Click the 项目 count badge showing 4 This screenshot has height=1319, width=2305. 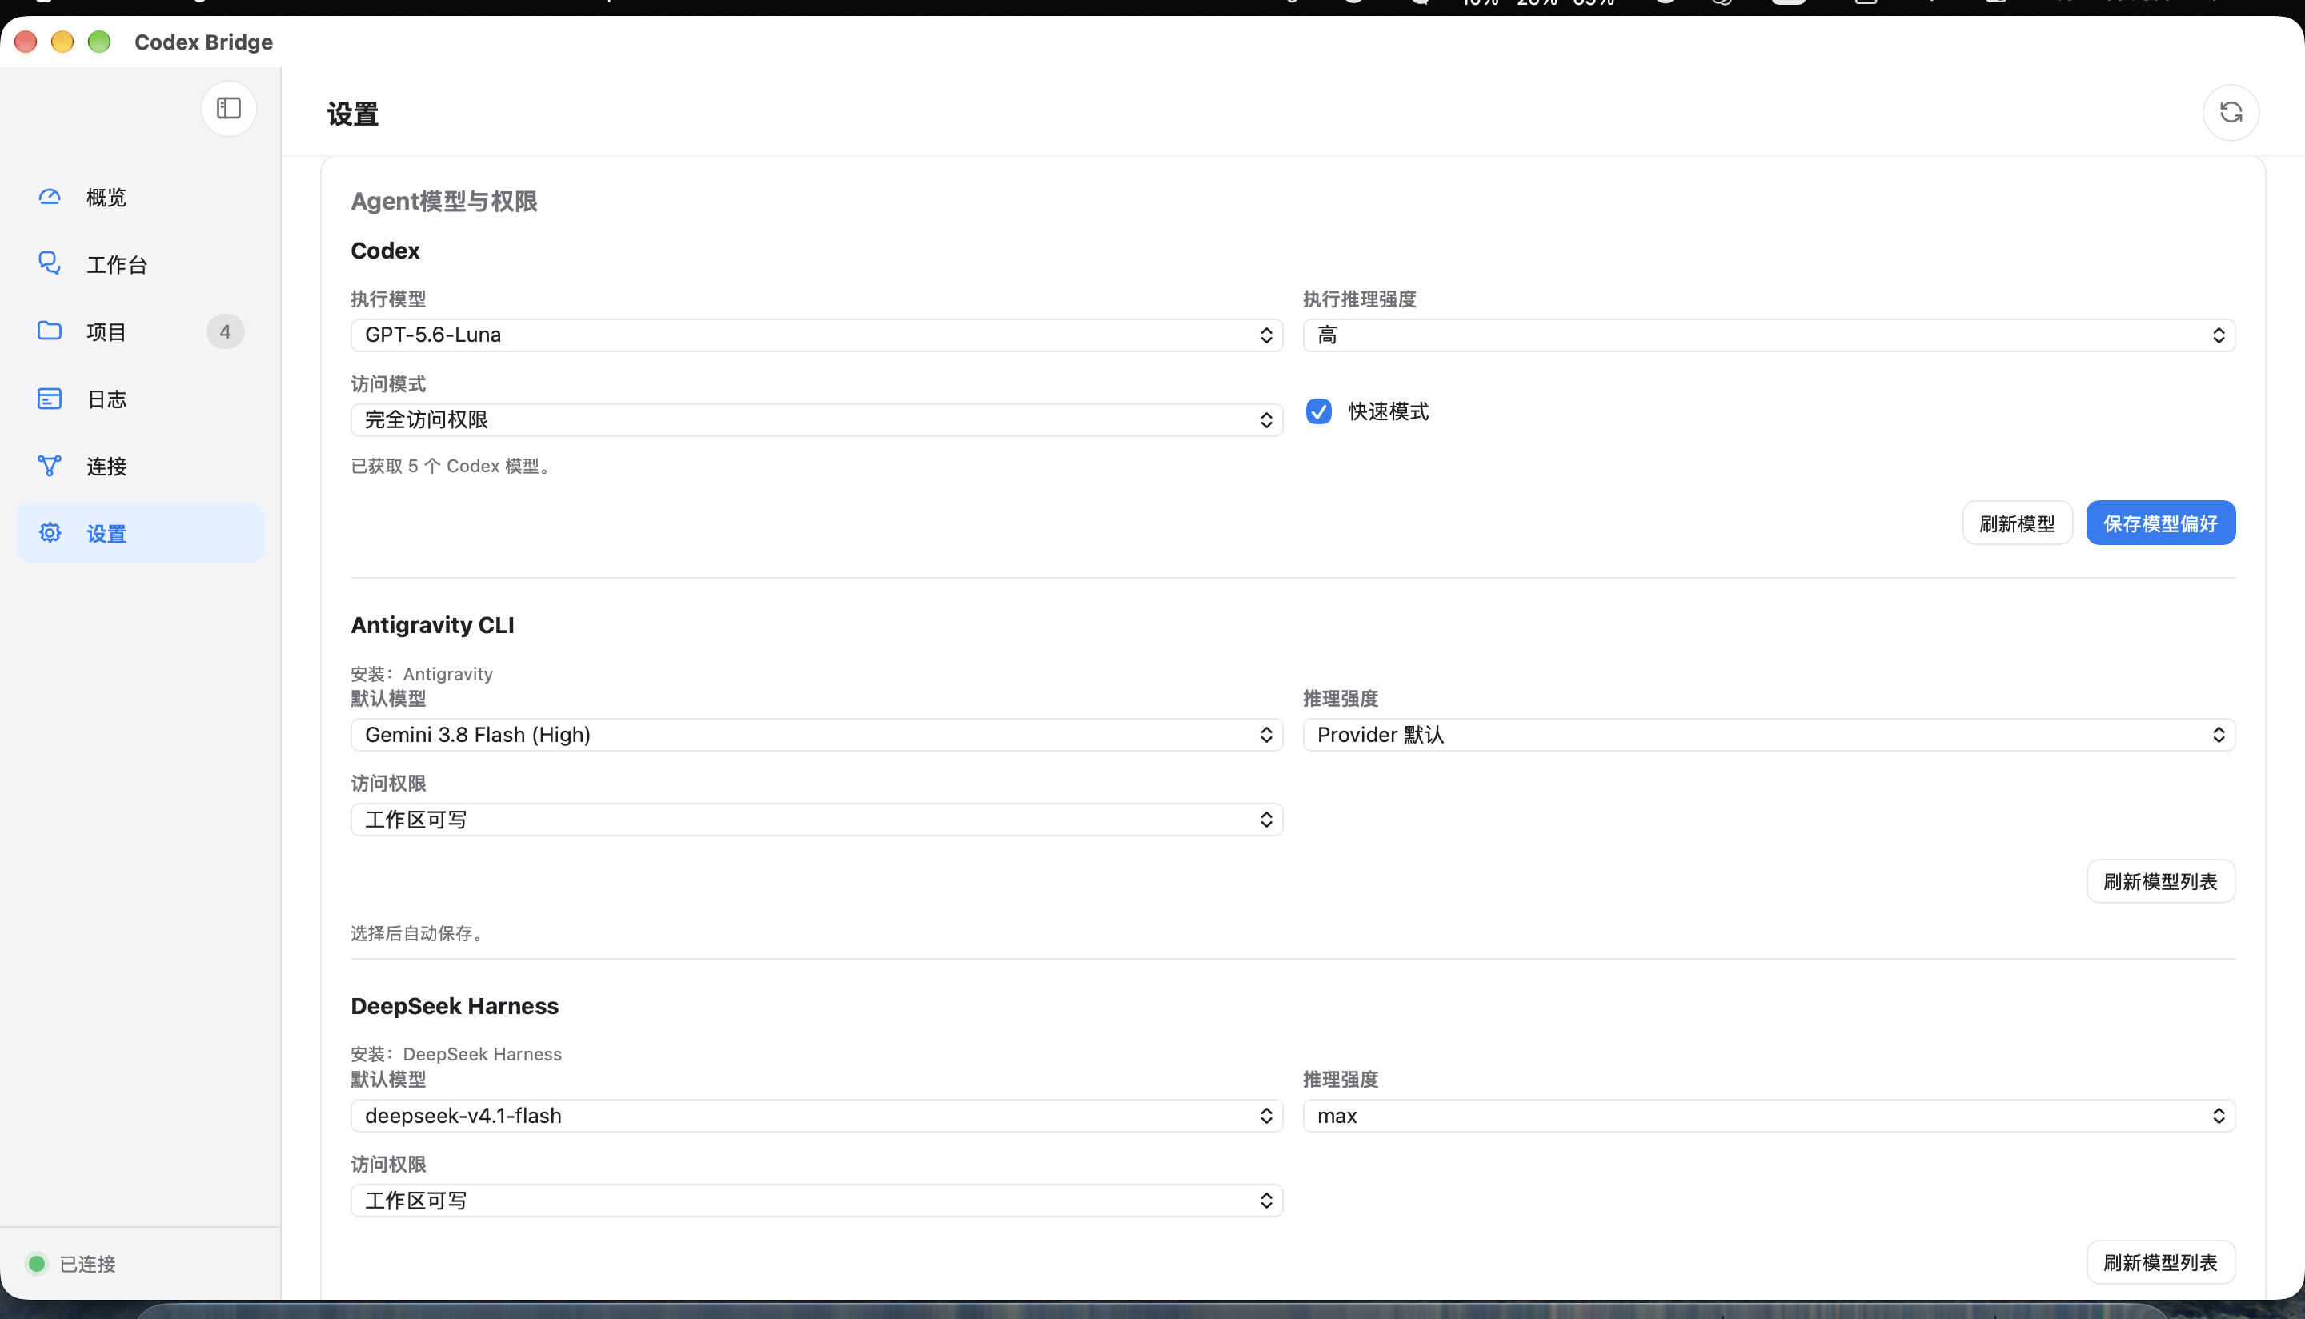click(x=226, y=331)
